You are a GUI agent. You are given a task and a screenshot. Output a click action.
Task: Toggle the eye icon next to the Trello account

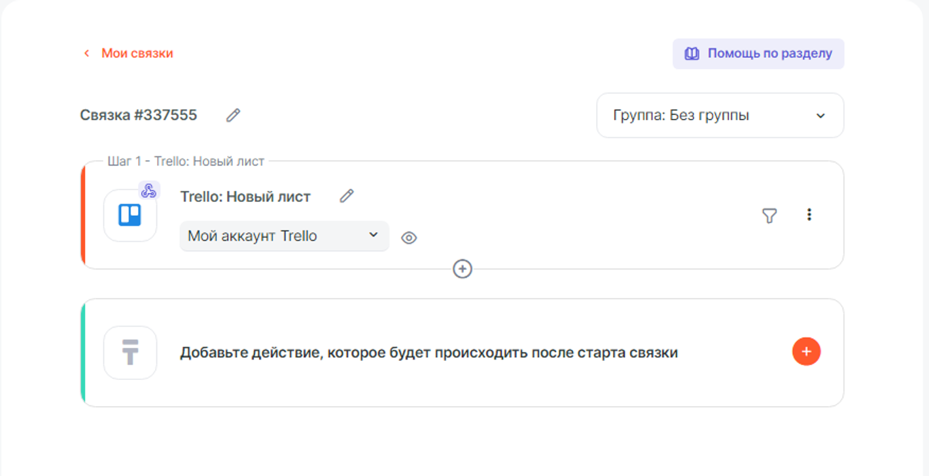click(409, 238)
